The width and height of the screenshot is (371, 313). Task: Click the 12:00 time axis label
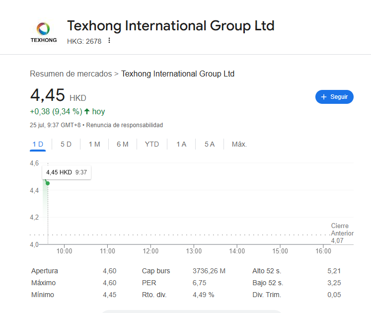tap(150, 251)
